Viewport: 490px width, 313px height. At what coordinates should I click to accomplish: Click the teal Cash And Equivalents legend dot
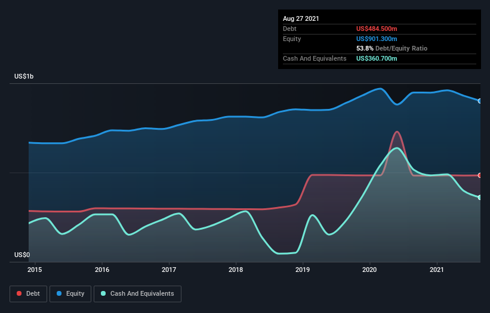pyautogui.click(x=103, y=293)
